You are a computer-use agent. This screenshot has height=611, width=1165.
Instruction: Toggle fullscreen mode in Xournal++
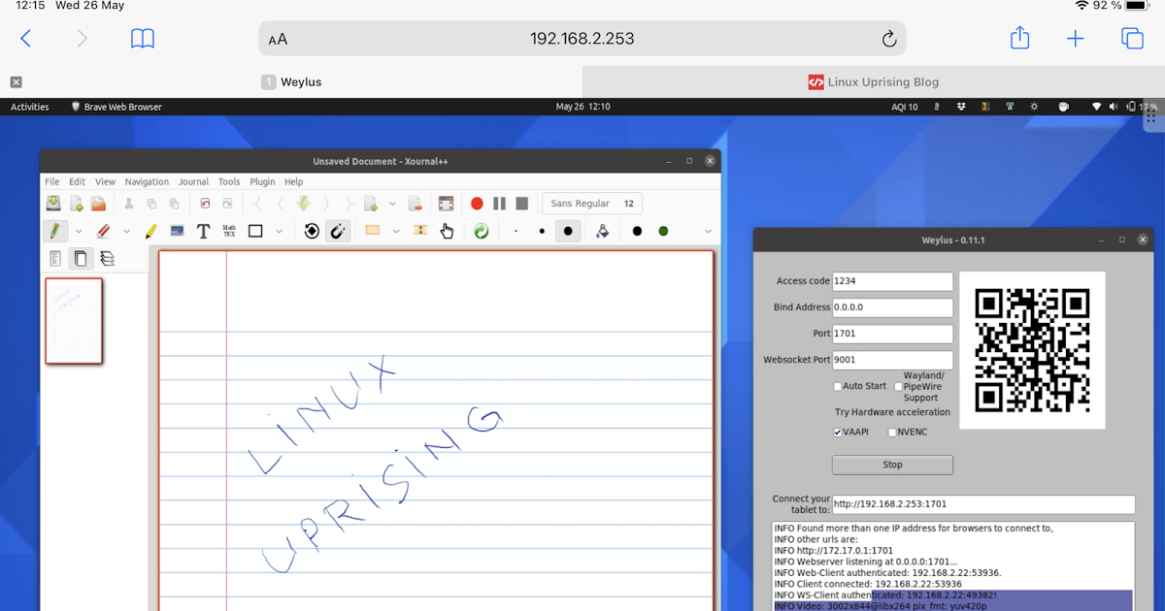coord(446,204)
